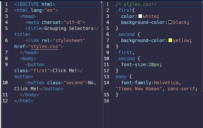This screenshot has width=203, height=128.
Task: Click the lang="en" attribute
Action: 44,10
